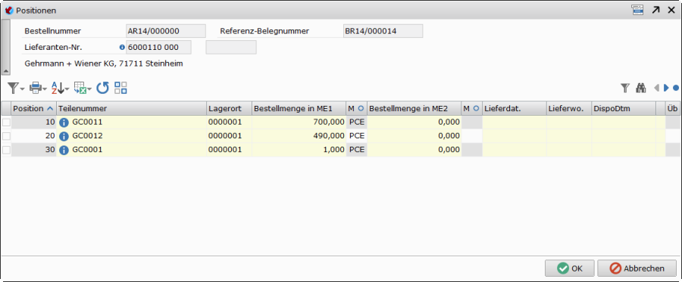Click Lieferanten-Nr. field 6000110 000
Image resolution: width=682 pixels, height=282 pixels.
[x=158, y=48]
